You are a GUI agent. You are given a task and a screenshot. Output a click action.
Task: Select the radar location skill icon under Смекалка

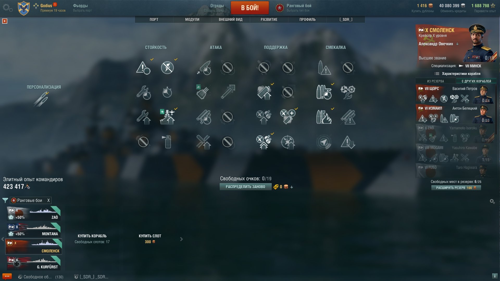coord(324,142)
